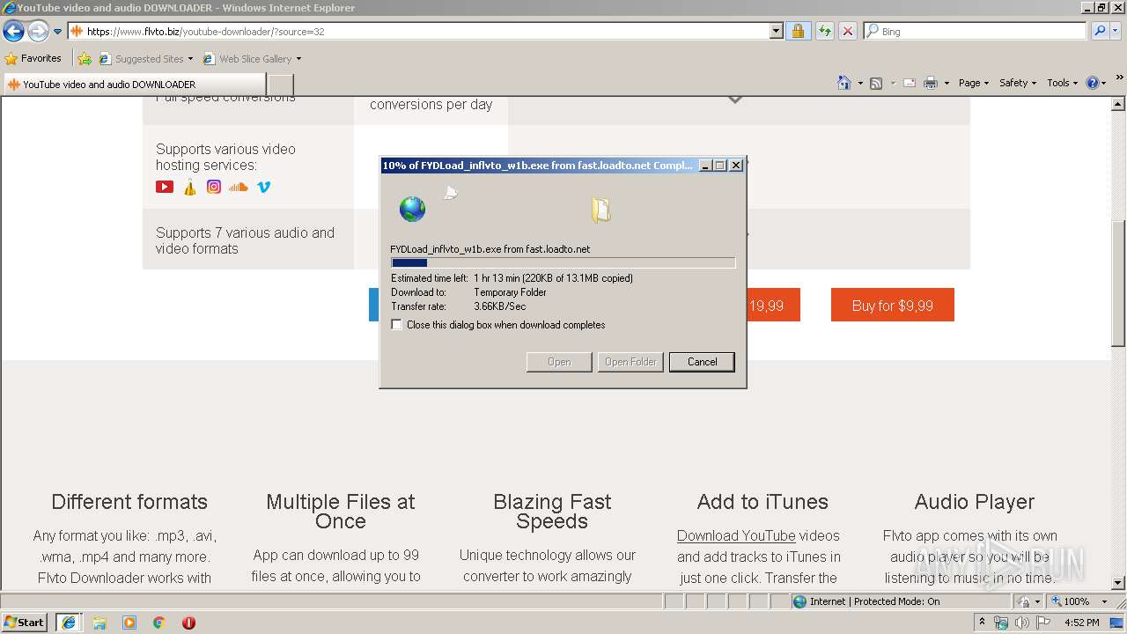Click the Audio Player heading
Viewport: 1127px width, 634px height.
974,502
